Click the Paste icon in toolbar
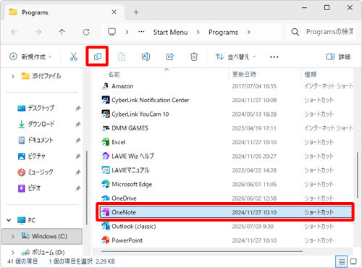 pyautogui.click(x=122, y=56)
